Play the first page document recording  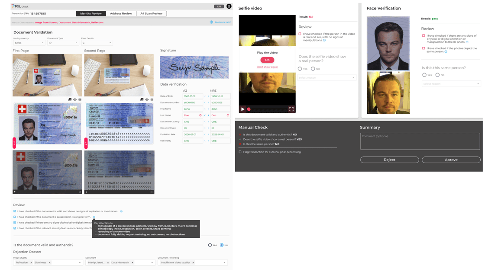[15, 192]
